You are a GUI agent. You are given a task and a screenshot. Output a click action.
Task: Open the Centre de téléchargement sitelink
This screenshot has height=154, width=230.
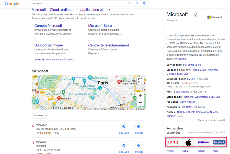(109, 45)
